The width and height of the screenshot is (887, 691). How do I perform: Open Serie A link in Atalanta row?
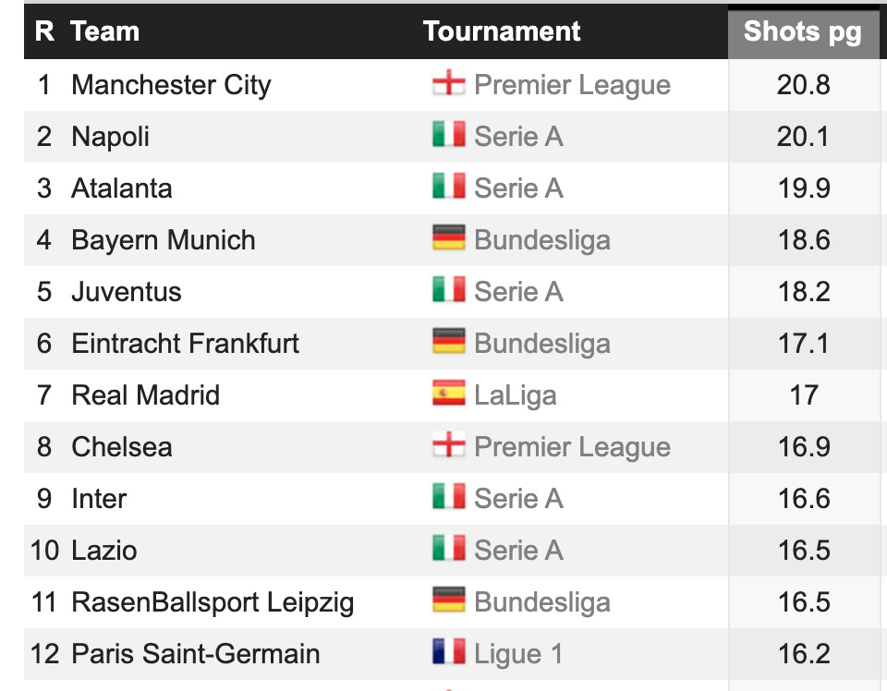518,188
